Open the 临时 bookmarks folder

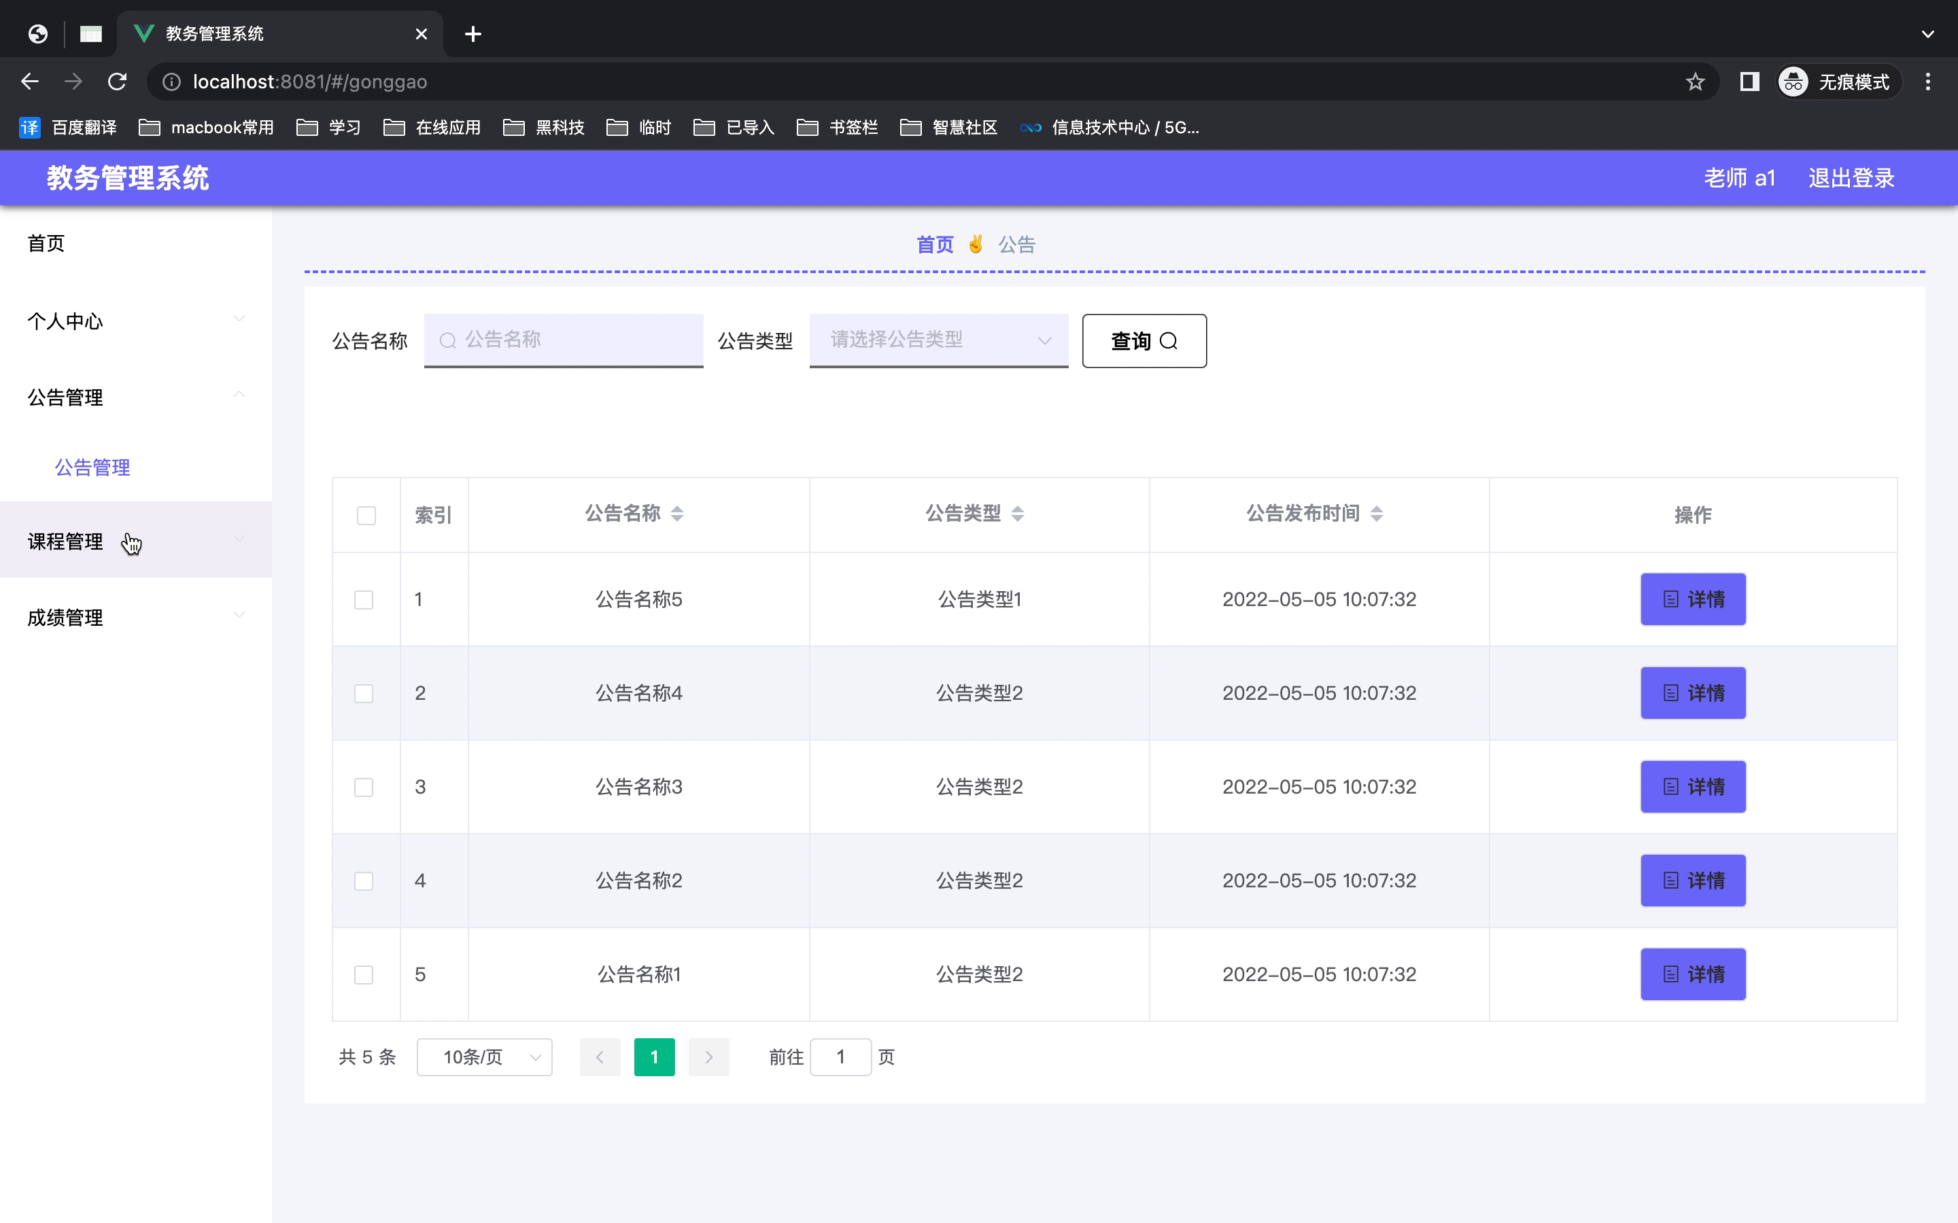[639, 128]
